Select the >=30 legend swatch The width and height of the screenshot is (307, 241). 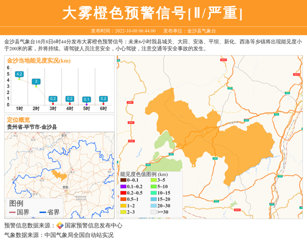(x=153, y=212)
